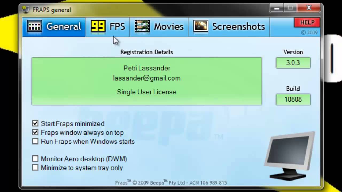342x192 pixels.
Task: Switch to the General tab
Action: tap(54, 27)
